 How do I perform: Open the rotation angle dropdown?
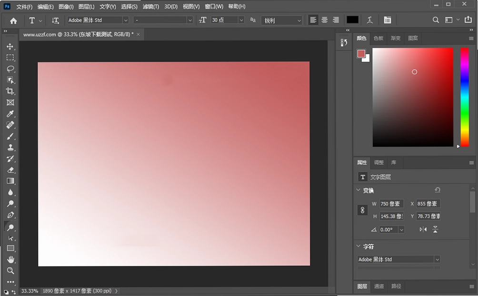coord(401,230)
